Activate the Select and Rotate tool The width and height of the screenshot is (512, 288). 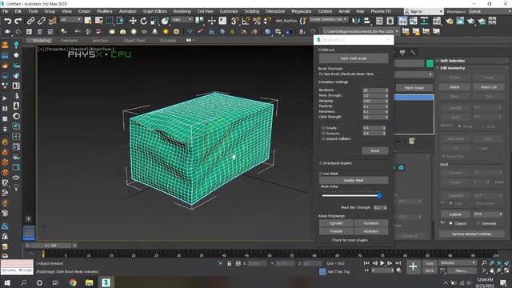144,21
